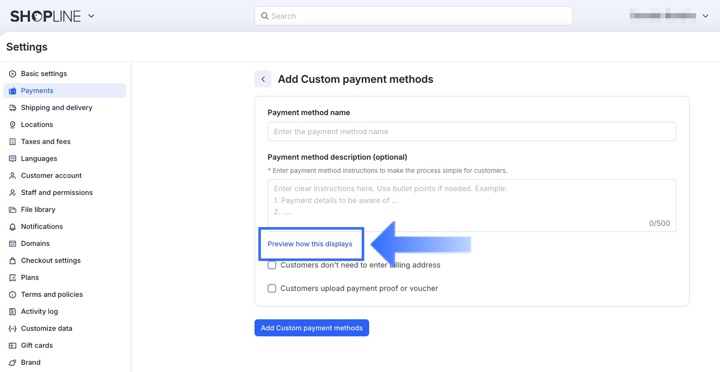Open the Activity log section

click(39, 311)
